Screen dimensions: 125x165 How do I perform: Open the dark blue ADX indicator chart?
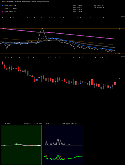pyautogui.click(x=64, y=145)
